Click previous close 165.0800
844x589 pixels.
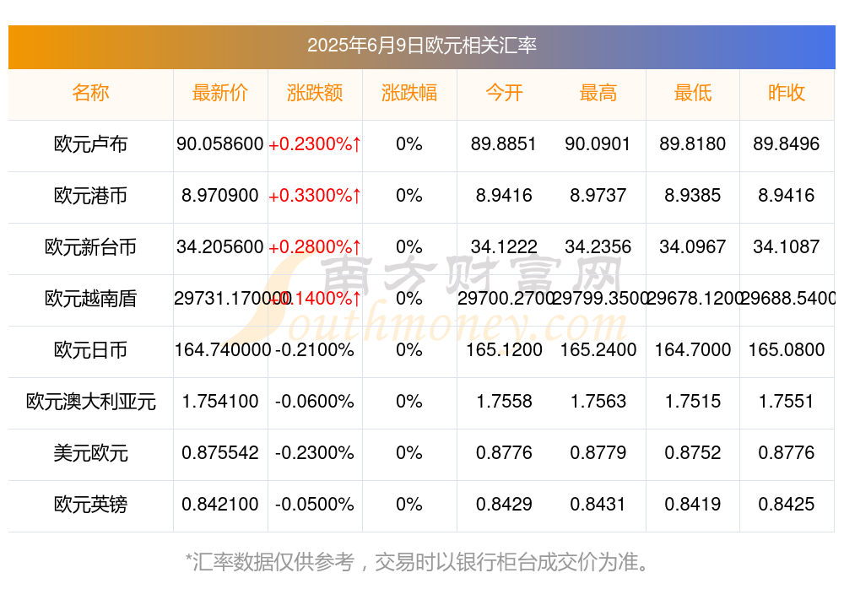(x=787, y=350)
